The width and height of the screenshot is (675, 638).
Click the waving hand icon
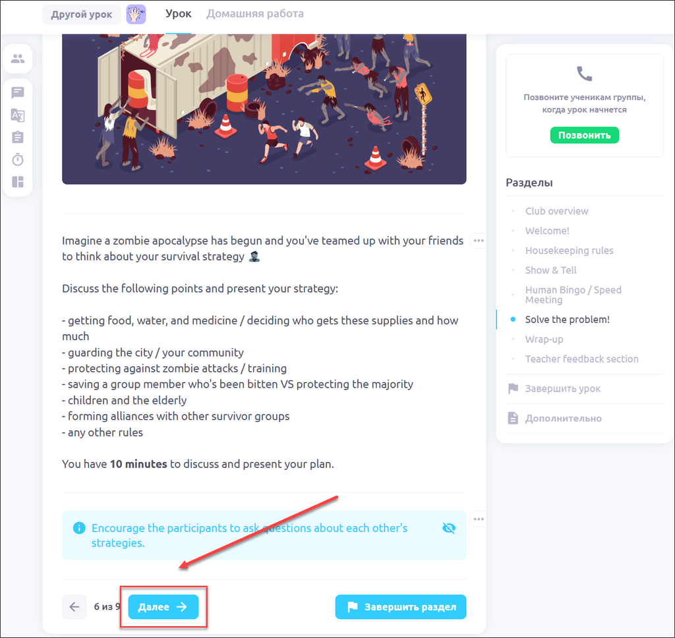(x=136, y=14)
